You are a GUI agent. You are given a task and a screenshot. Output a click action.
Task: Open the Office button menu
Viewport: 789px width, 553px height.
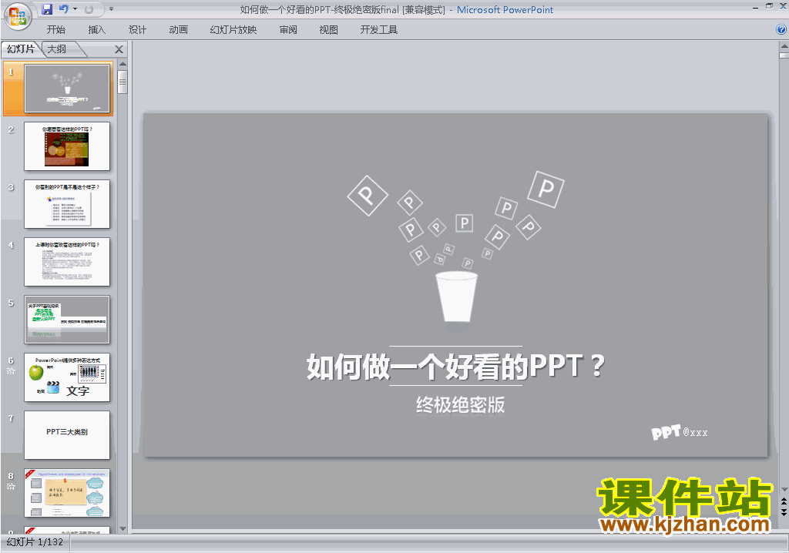pyautogui.click(x=18, y=17)
